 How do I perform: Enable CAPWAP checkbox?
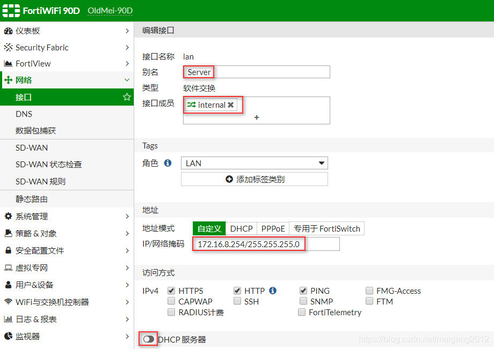pyautogui.click(x=171, y=301)
